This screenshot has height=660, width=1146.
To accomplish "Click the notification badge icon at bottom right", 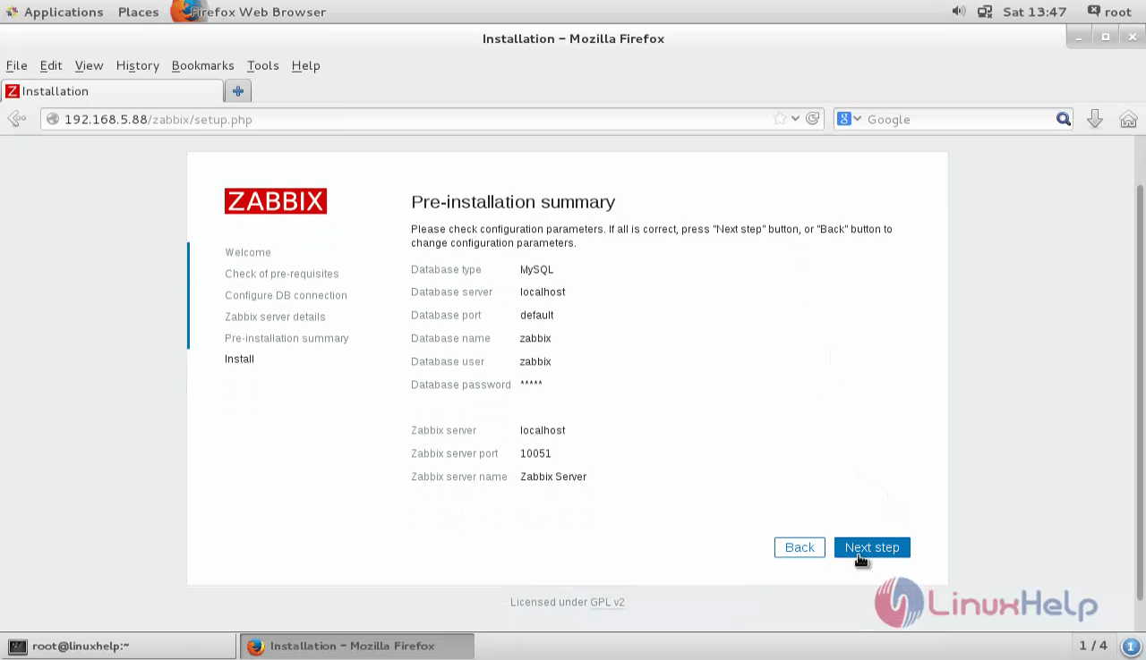I will click(x=1130, y=646).
